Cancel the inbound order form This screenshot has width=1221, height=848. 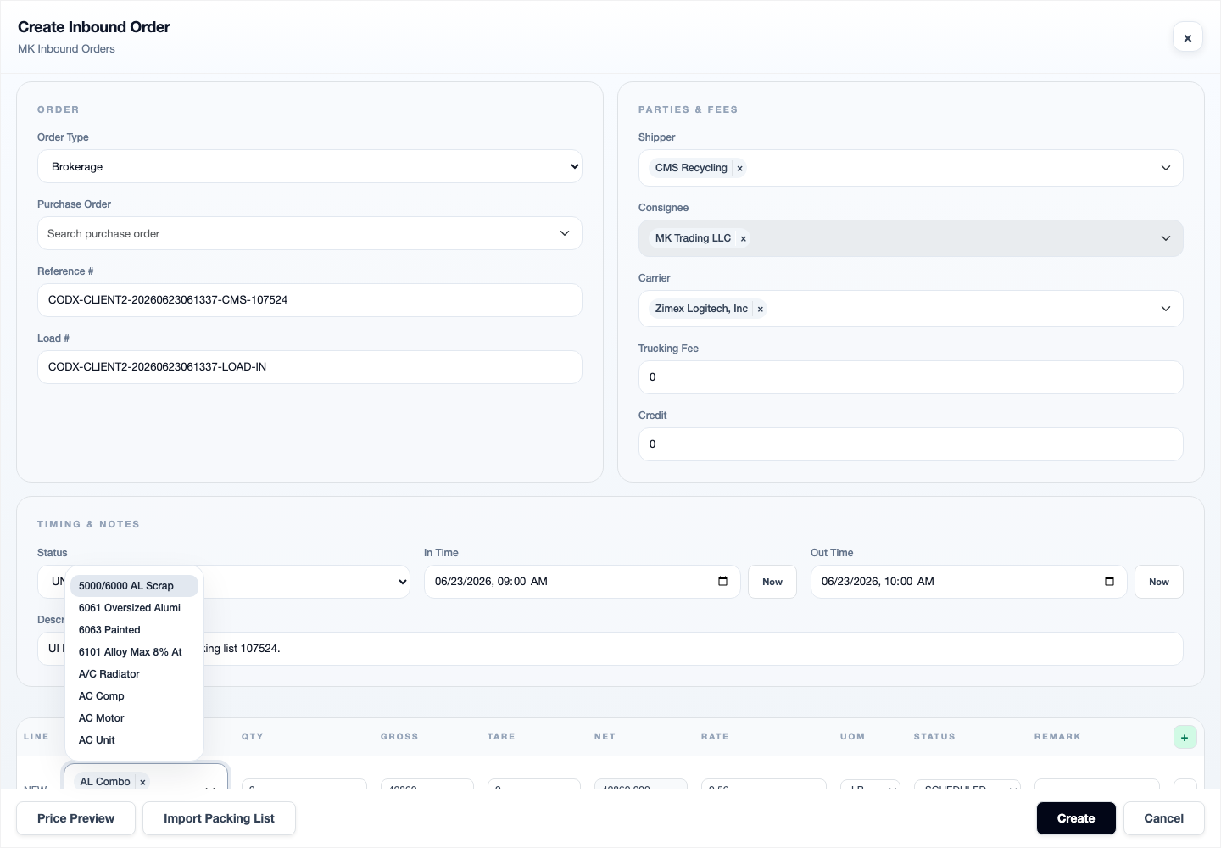1163,818
